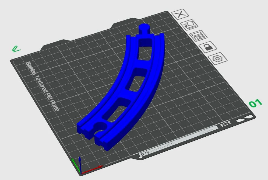Select plate number 01 label

255,103
